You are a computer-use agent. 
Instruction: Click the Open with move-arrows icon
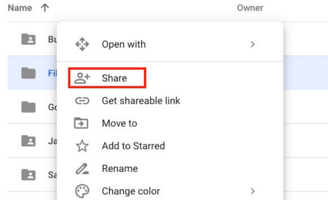coord(82,44)
